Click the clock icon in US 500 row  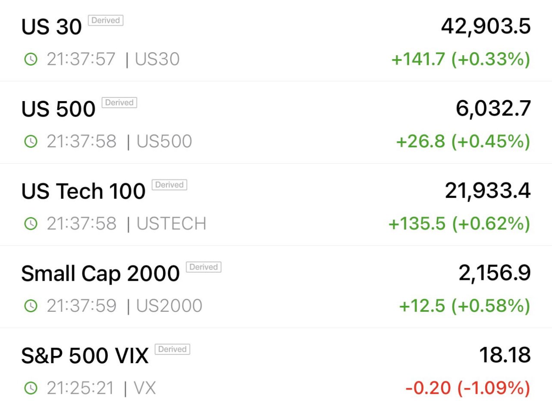tap(31, 141)
